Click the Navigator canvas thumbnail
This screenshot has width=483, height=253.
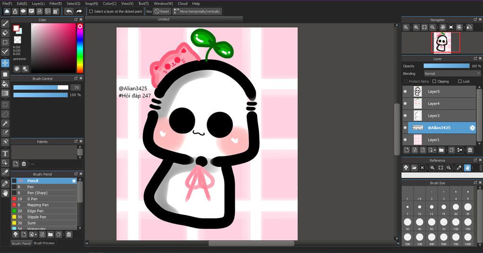[441, 43]
